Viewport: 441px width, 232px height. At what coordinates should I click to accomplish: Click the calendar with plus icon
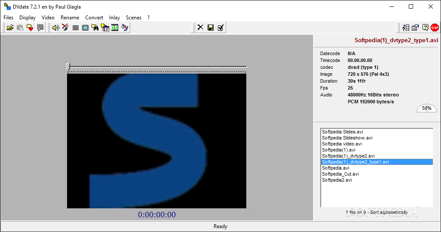(x=105, y=28)
